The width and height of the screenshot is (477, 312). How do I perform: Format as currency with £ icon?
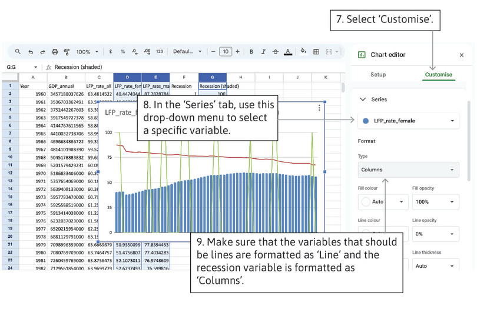[111, 52]
